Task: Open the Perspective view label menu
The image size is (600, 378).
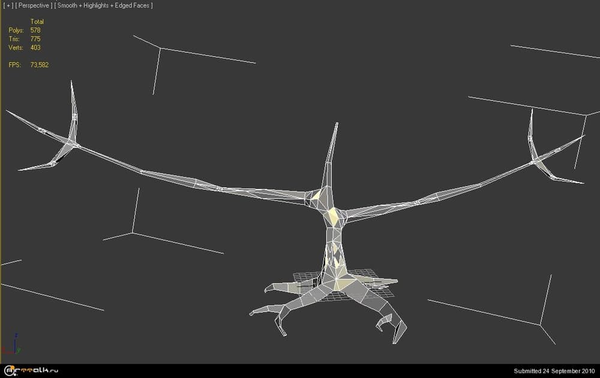Action: (32, 5)
